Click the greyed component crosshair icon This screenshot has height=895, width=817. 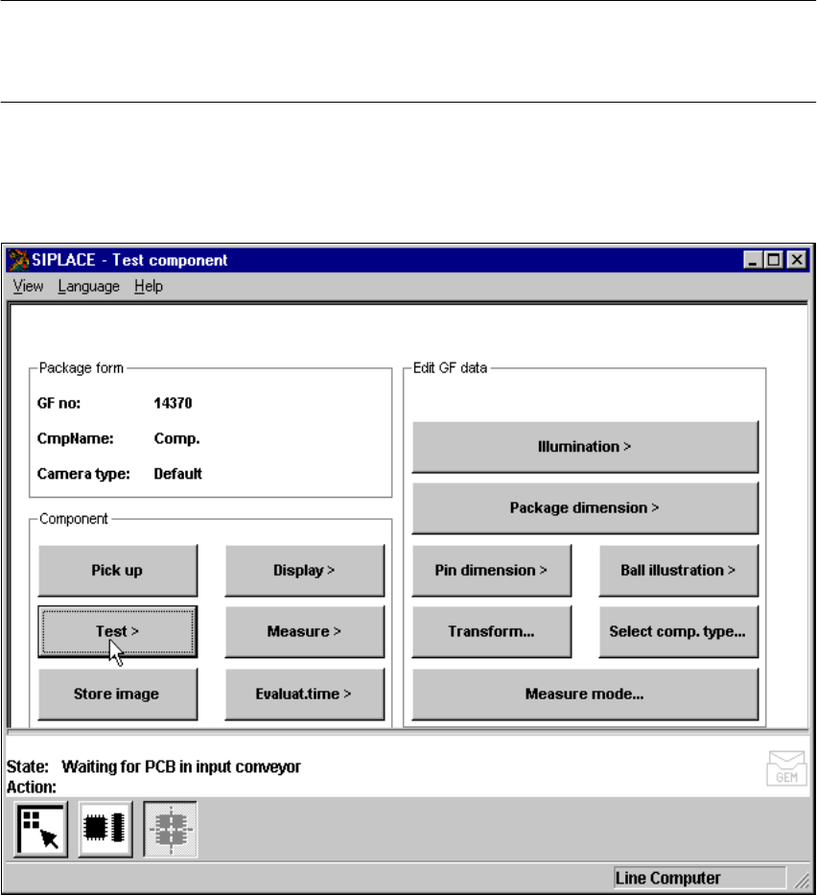point(170,830)
